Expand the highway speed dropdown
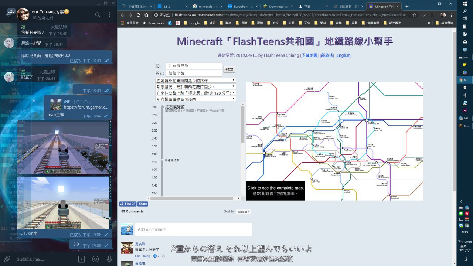Viewport: 473px width, 266px height. coord(195,93)
